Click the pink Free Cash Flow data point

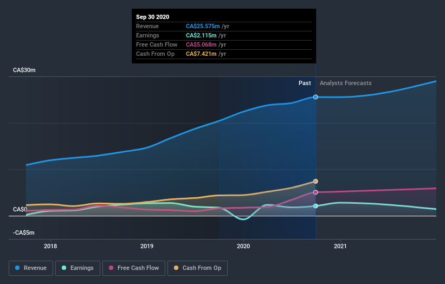[x=315, y=192]
